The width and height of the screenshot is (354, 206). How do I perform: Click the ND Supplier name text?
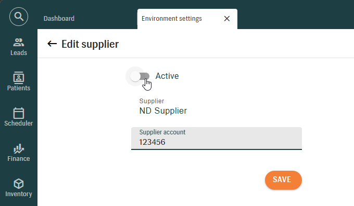(x=163, y=111)
